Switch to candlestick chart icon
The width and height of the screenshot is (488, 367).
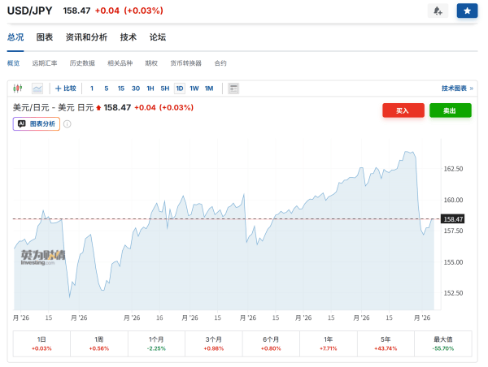(x=18, y=89)
